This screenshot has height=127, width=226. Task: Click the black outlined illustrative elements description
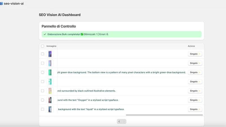click(x=86, y=91)
